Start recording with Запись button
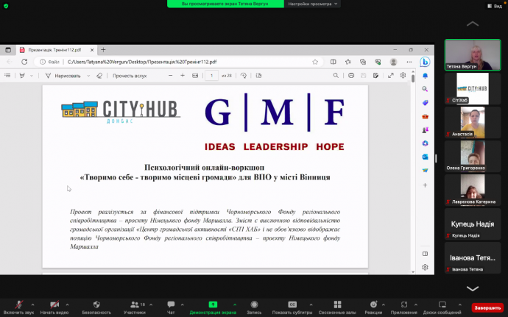The height and width of the screenshot is (317, 508). (x=254, y=304)
